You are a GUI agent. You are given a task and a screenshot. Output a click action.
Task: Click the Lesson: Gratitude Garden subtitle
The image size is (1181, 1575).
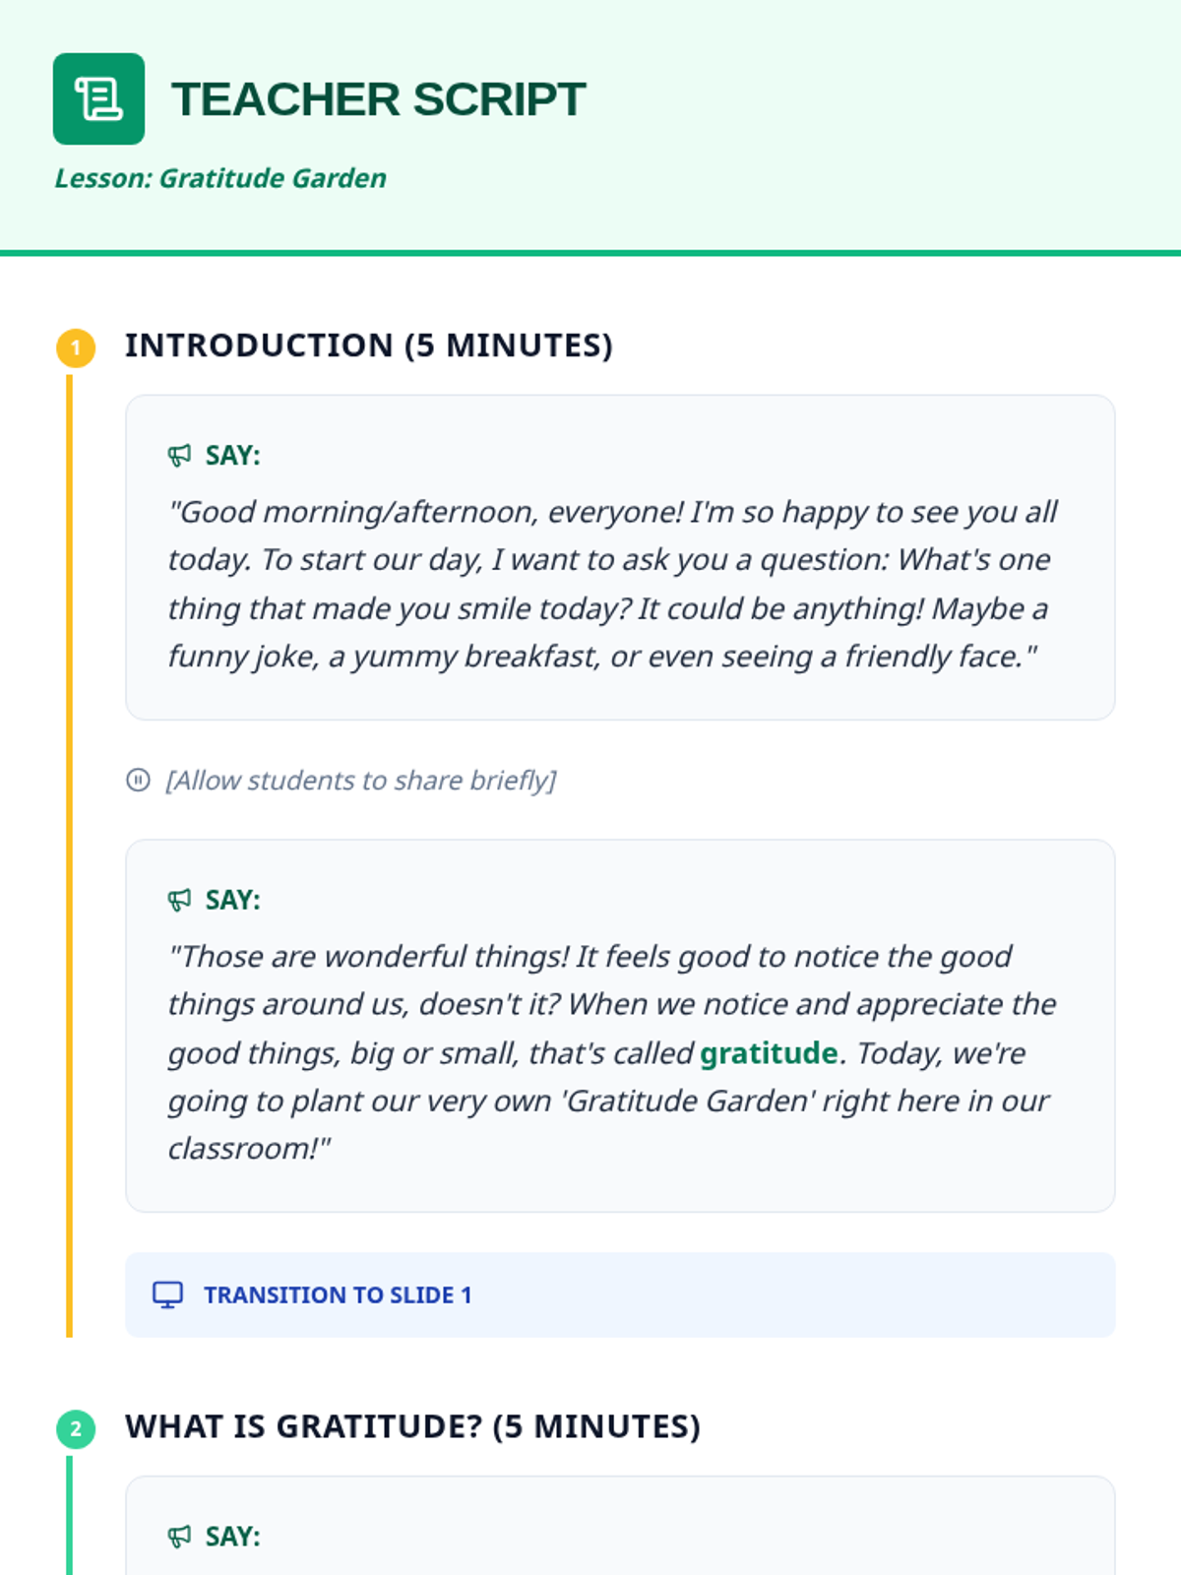click(x=220, y=178)
